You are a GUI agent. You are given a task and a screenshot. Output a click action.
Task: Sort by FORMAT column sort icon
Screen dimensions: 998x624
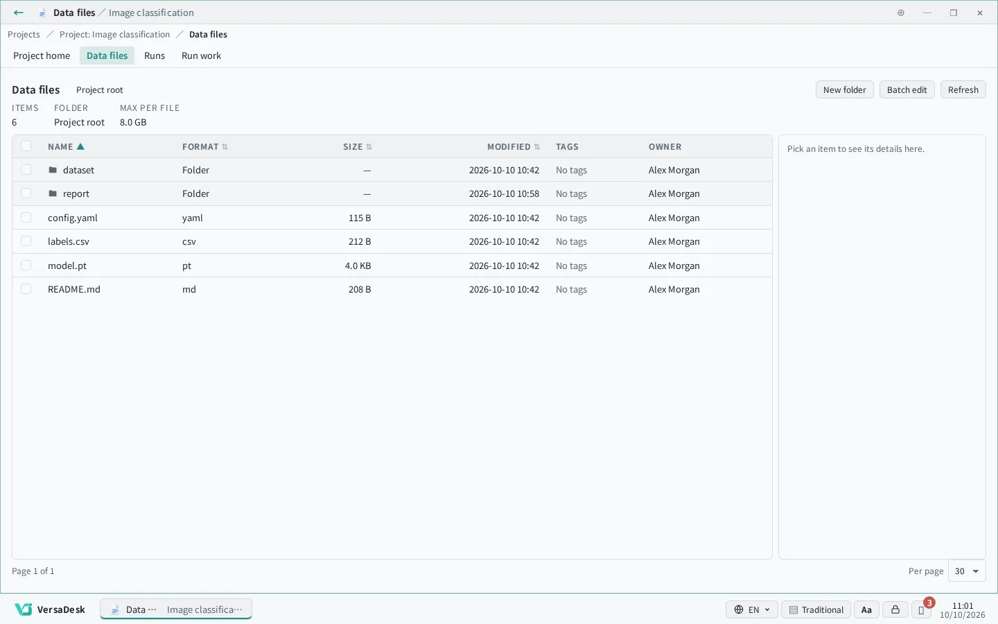225,147
